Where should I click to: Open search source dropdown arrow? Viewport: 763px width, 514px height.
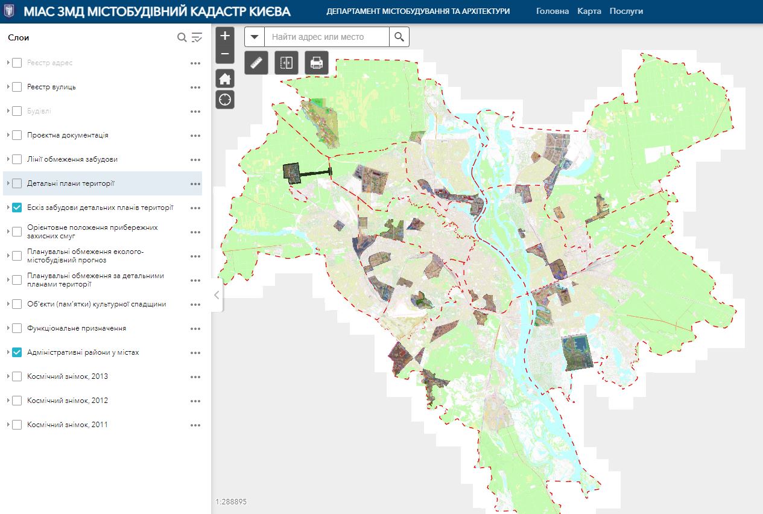coord(255,37)
